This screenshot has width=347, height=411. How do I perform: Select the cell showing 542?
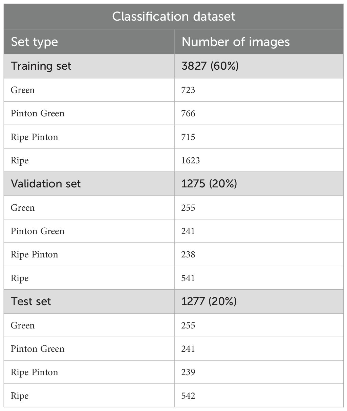pyautogui.click(x=188, y=396)
